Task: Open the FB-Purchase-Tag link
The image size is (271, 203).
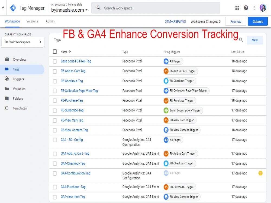Action: (x=72, y=100)
